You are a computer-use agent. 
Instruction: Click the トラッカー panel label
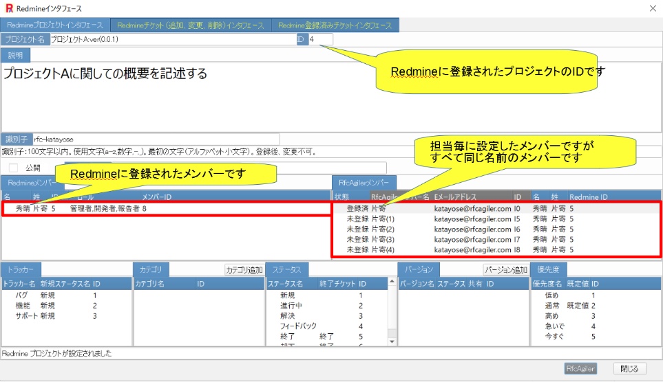[x=21, y=269]
